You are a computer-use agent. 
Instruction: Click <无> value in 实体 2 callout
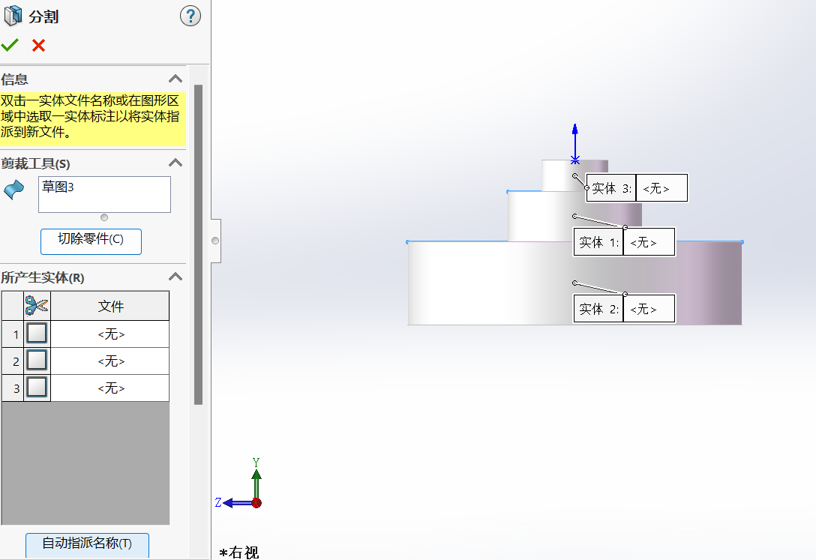pos(649,309)
